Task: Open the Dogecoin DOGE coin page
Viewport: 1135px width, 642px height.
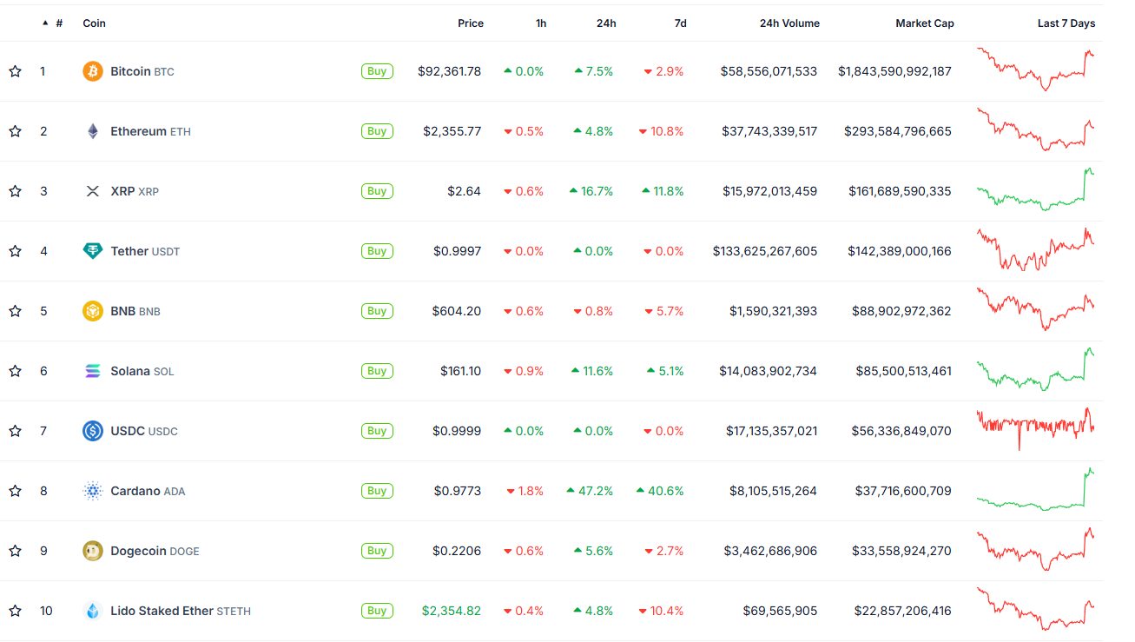Action: [155, 551]
